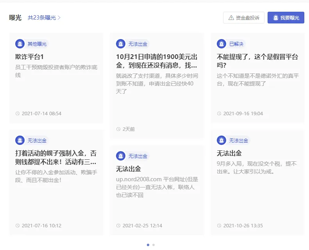
Task: Click the clock icon beside 2021-10-26 13:35
Action: click(219, 225)
